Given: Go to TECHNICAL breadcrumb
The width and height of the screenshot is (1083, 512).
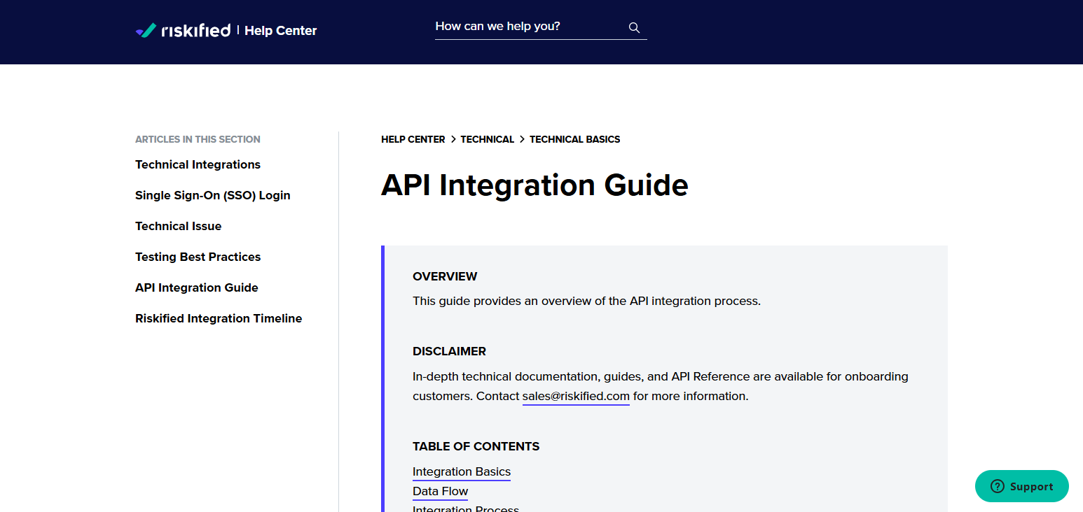Looking at the screenshot, I should click(487, 139).
